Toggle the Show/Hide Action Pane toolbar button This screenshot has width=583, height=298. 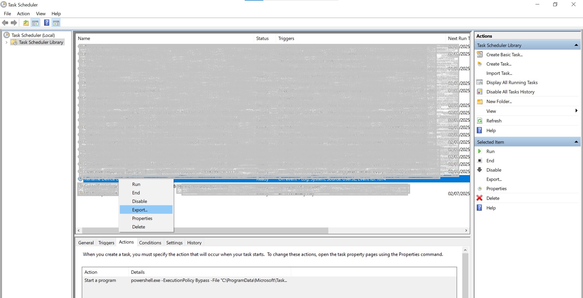point(56,22)
